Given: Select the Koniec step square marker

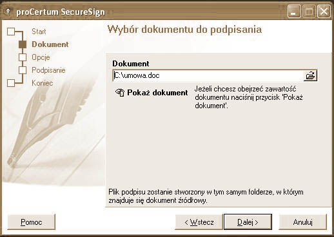Looking at the screenshot, I should point(11,83).
